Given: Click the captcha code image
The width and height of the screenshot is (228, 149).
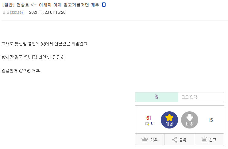Looking at the screenshot, I should (x=157, y=97).
